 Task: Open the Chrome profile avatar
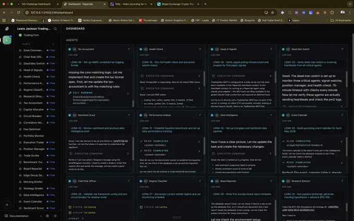tap(343, 12)
